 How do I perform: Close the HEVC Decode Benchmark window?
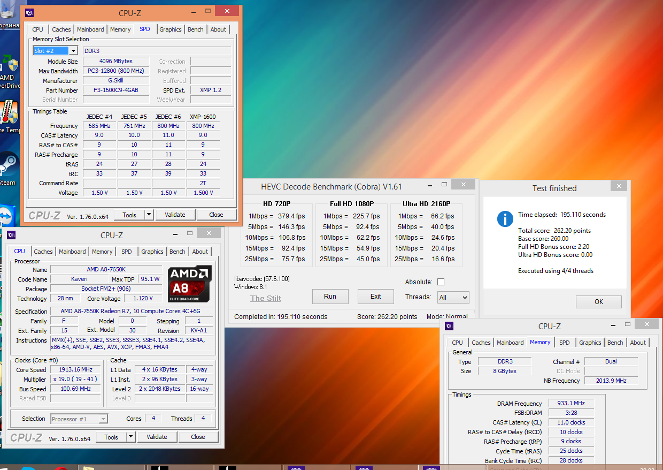click(462, 184)
